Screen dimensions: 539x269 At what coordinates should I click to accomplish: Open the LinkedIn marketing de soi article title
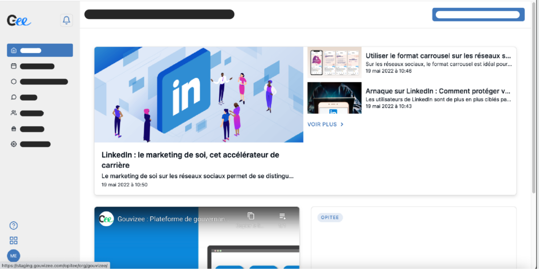coord(191,160)
